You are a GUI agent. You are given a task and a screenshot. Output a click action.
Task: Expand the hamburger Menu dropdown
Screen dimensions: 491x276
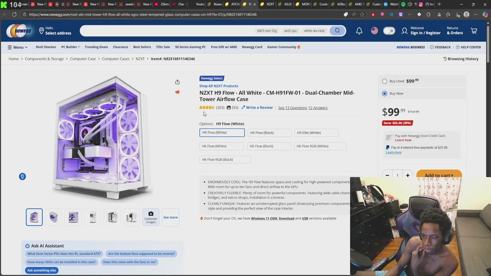18,47
